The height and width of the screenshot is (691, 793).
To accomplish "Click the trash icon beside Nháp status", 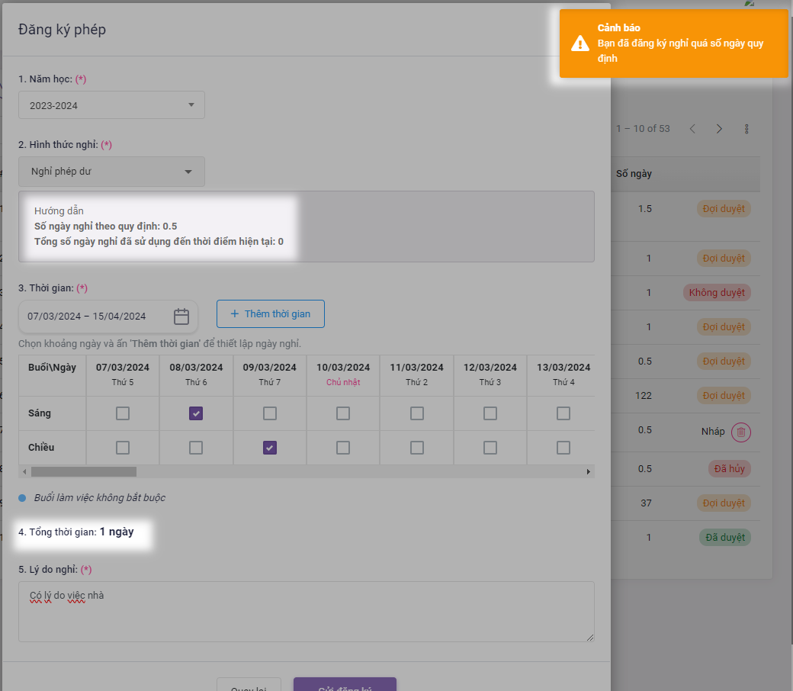I will [741, 432].
